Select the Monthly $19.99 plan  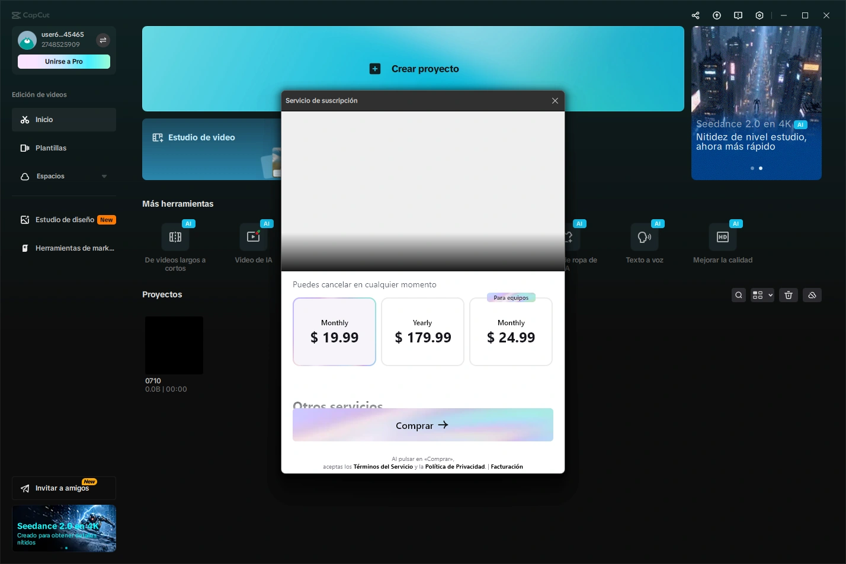tap(334, 332)
